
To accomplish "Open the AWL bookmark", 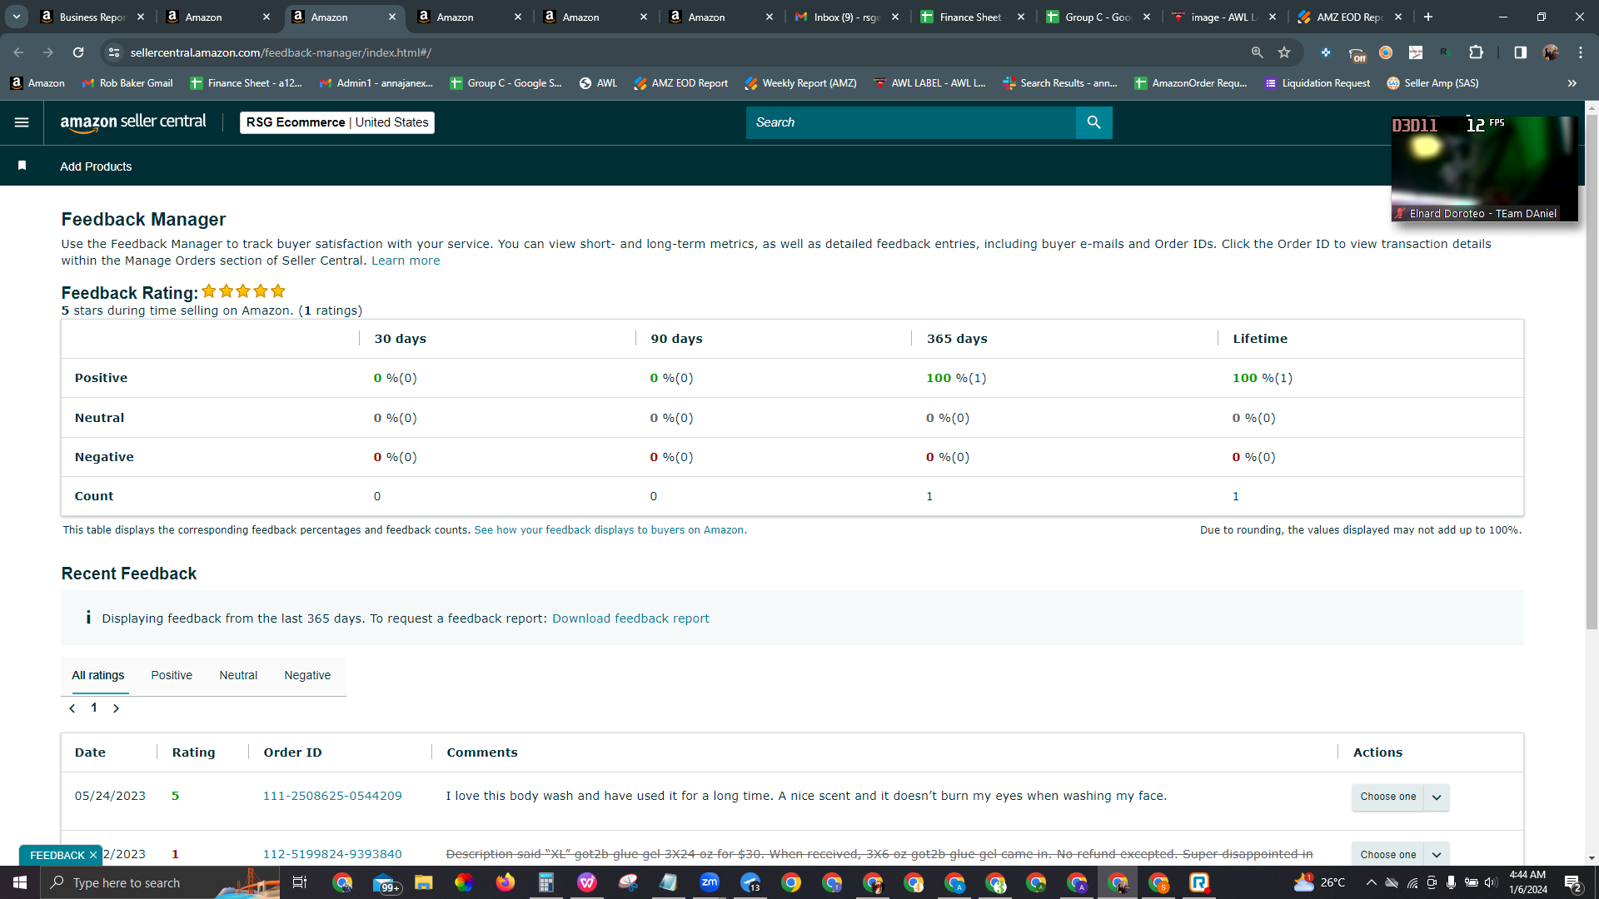I will tap(598, 83).
